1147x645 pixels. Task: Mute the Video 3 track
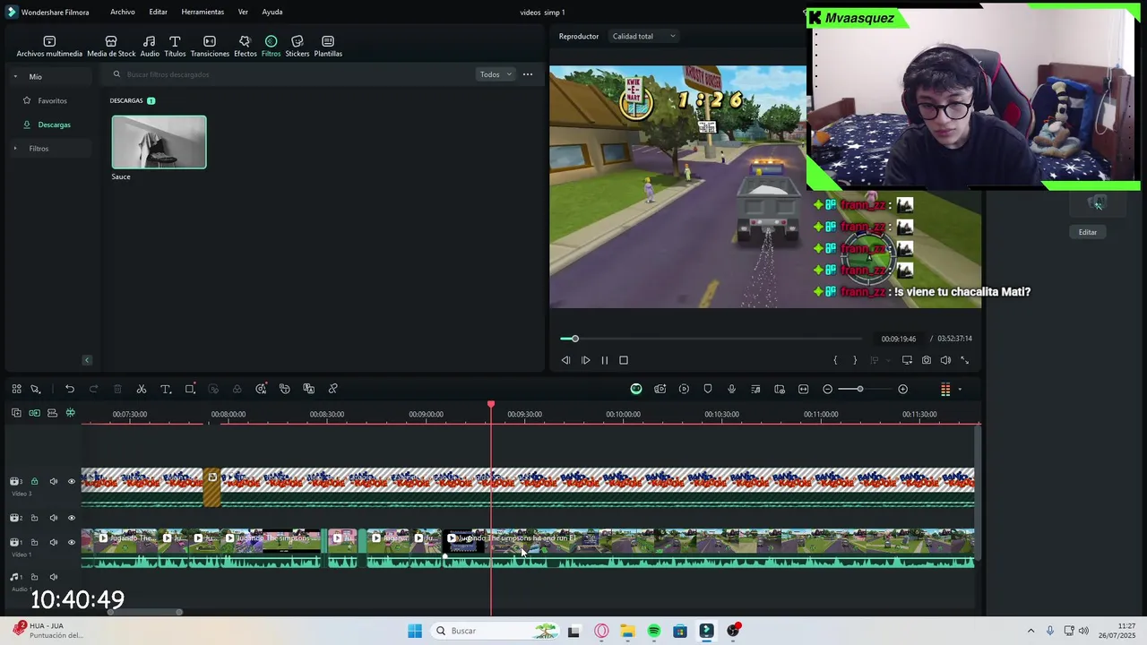[x=53, y=482]
